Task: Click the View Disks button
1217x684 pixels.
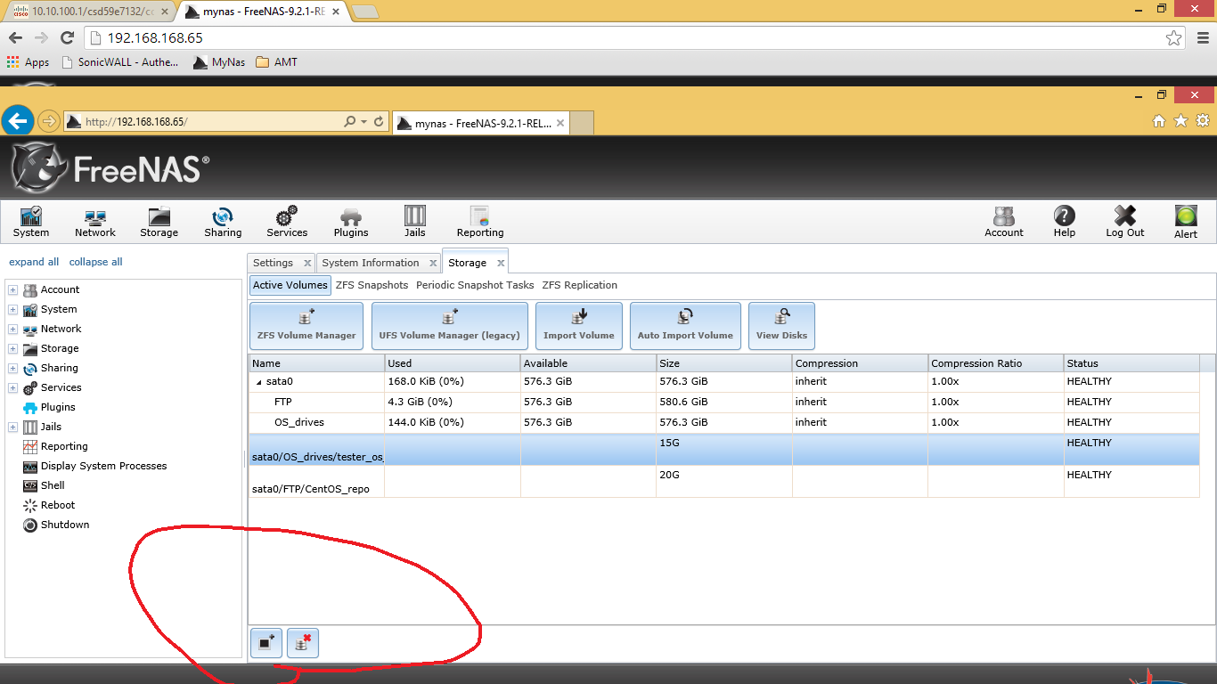Action: [x=781, y=326]
